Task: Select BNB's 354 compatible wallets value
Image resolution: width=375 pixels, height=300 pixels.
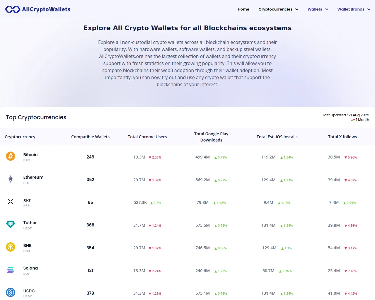Action: point(90,248)
